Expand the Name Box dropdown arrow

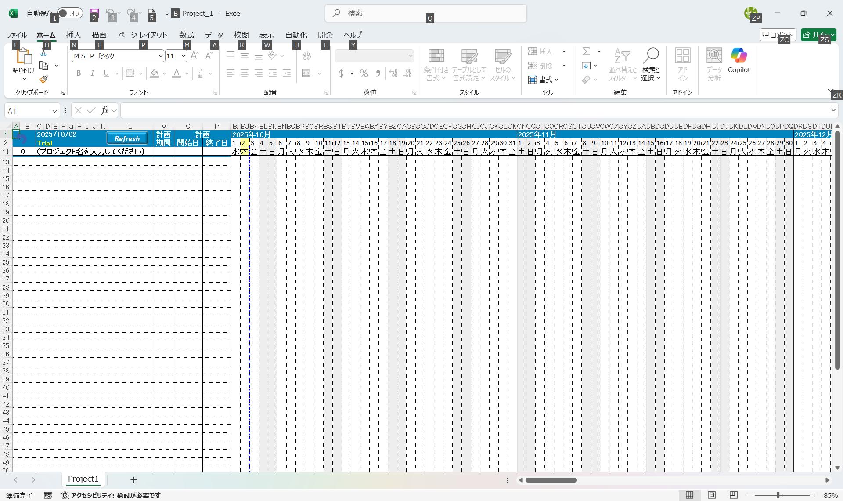pos(54,111)
